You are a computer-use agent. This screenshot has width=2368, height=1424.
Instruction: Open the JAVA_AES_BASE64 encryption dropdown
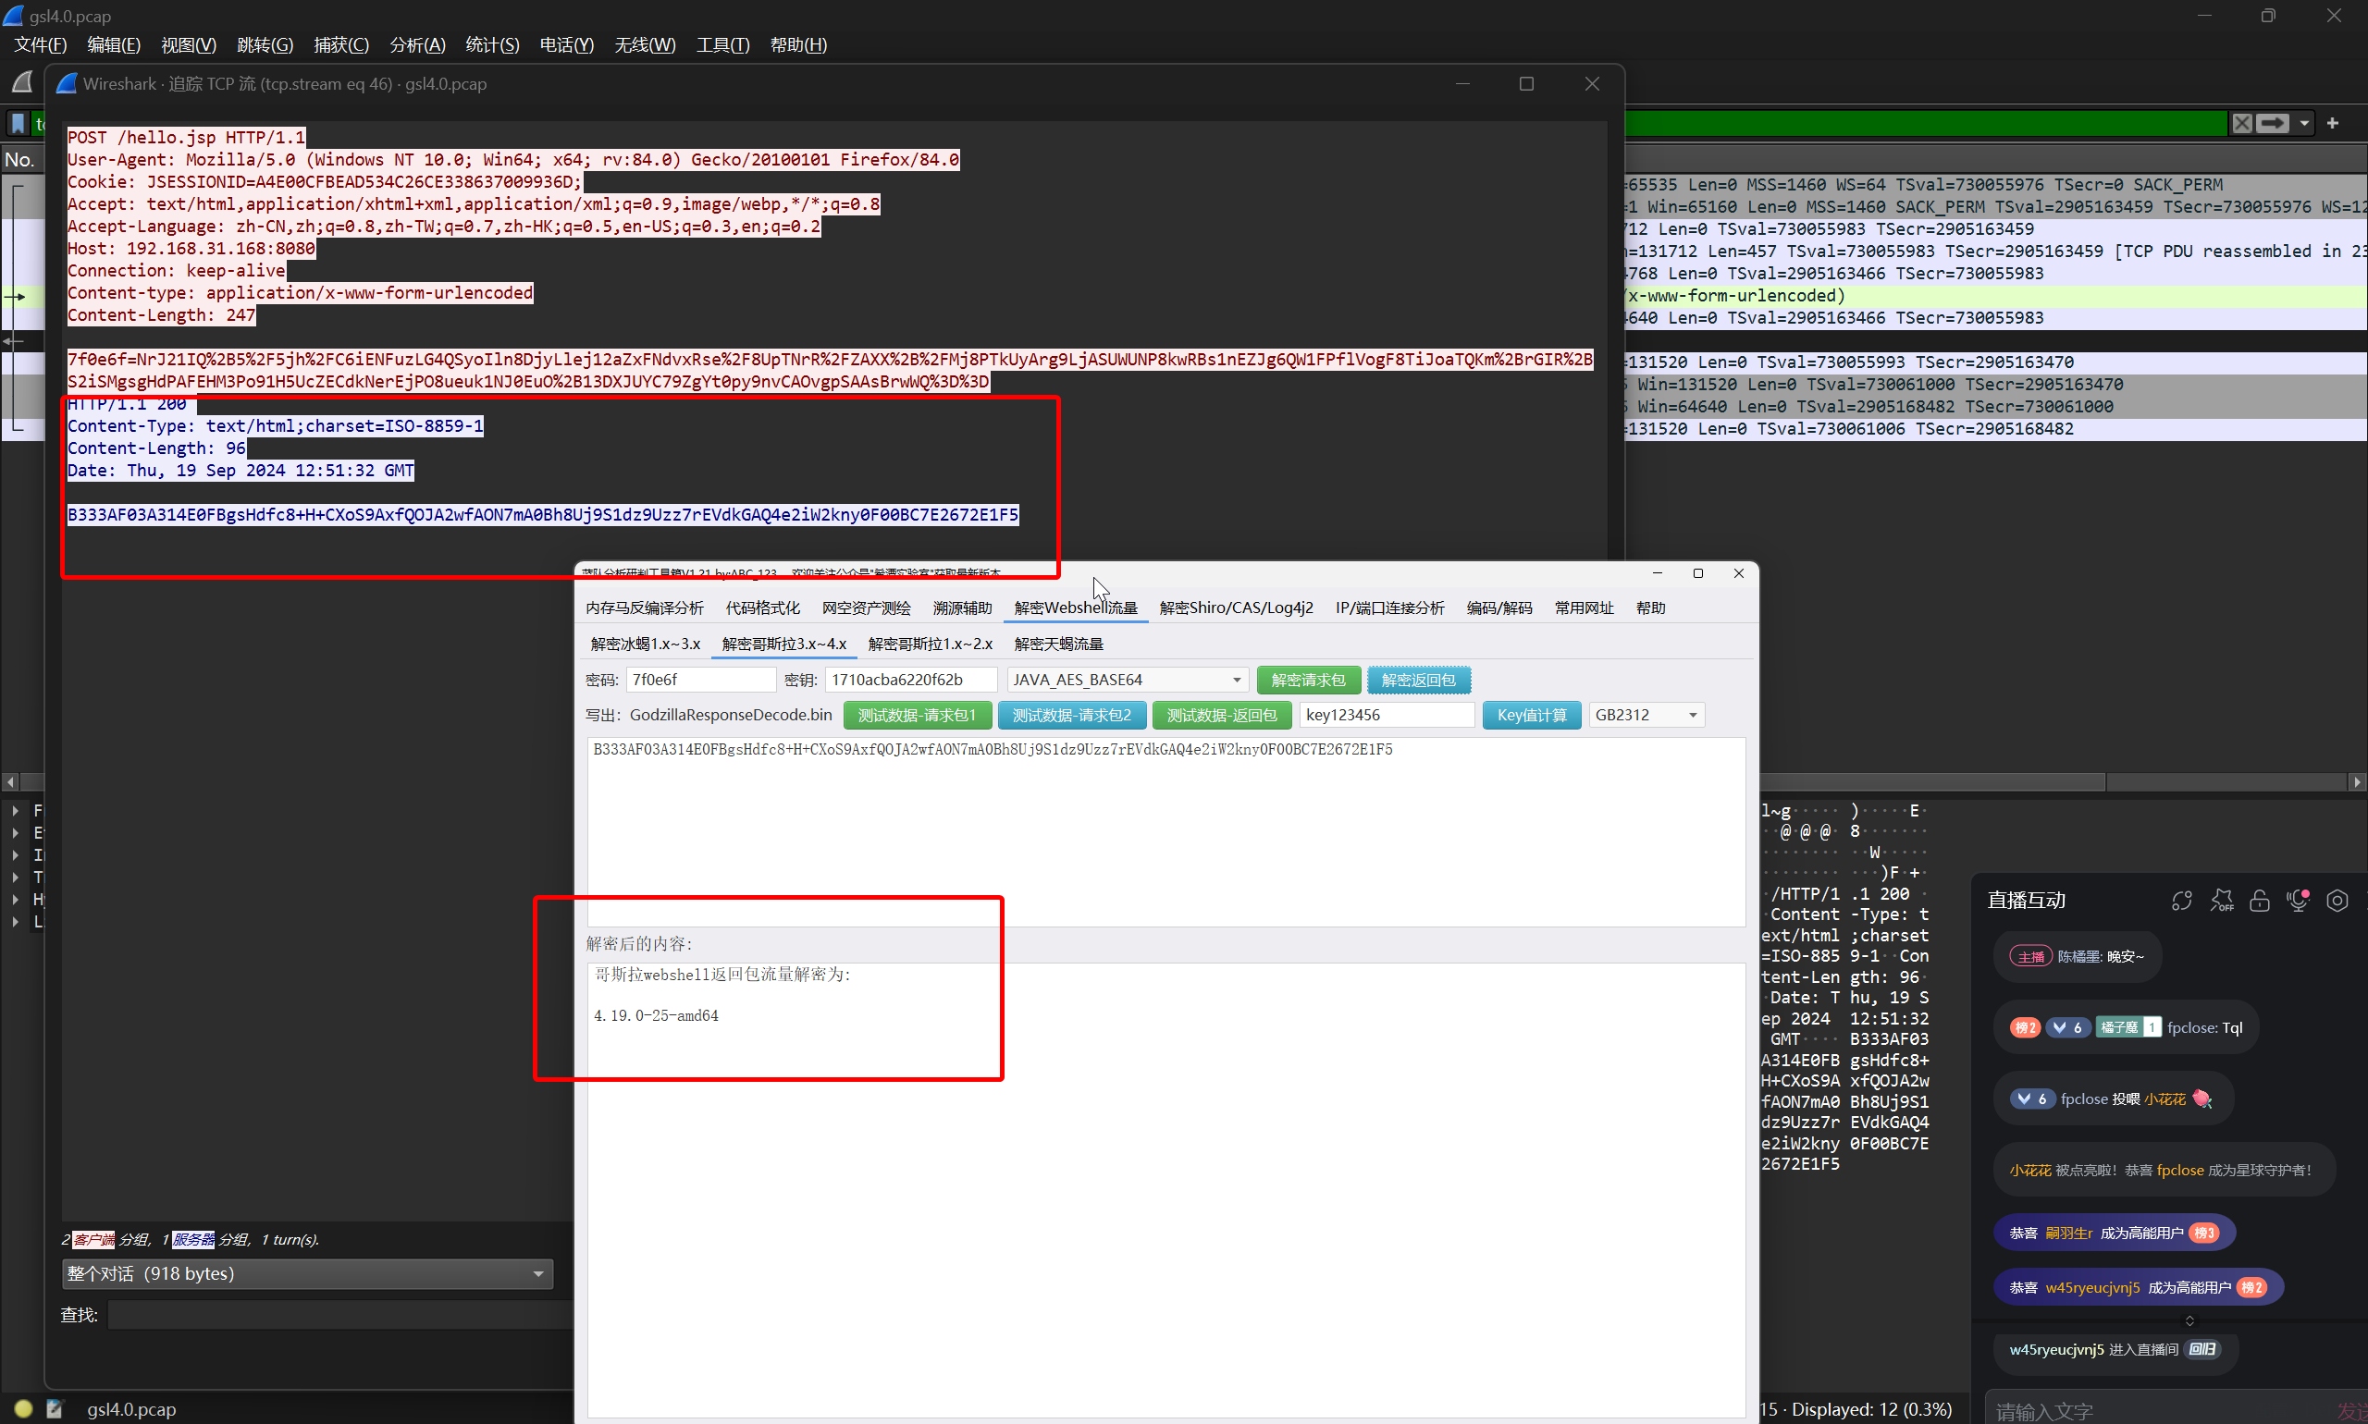point(1128,680)
